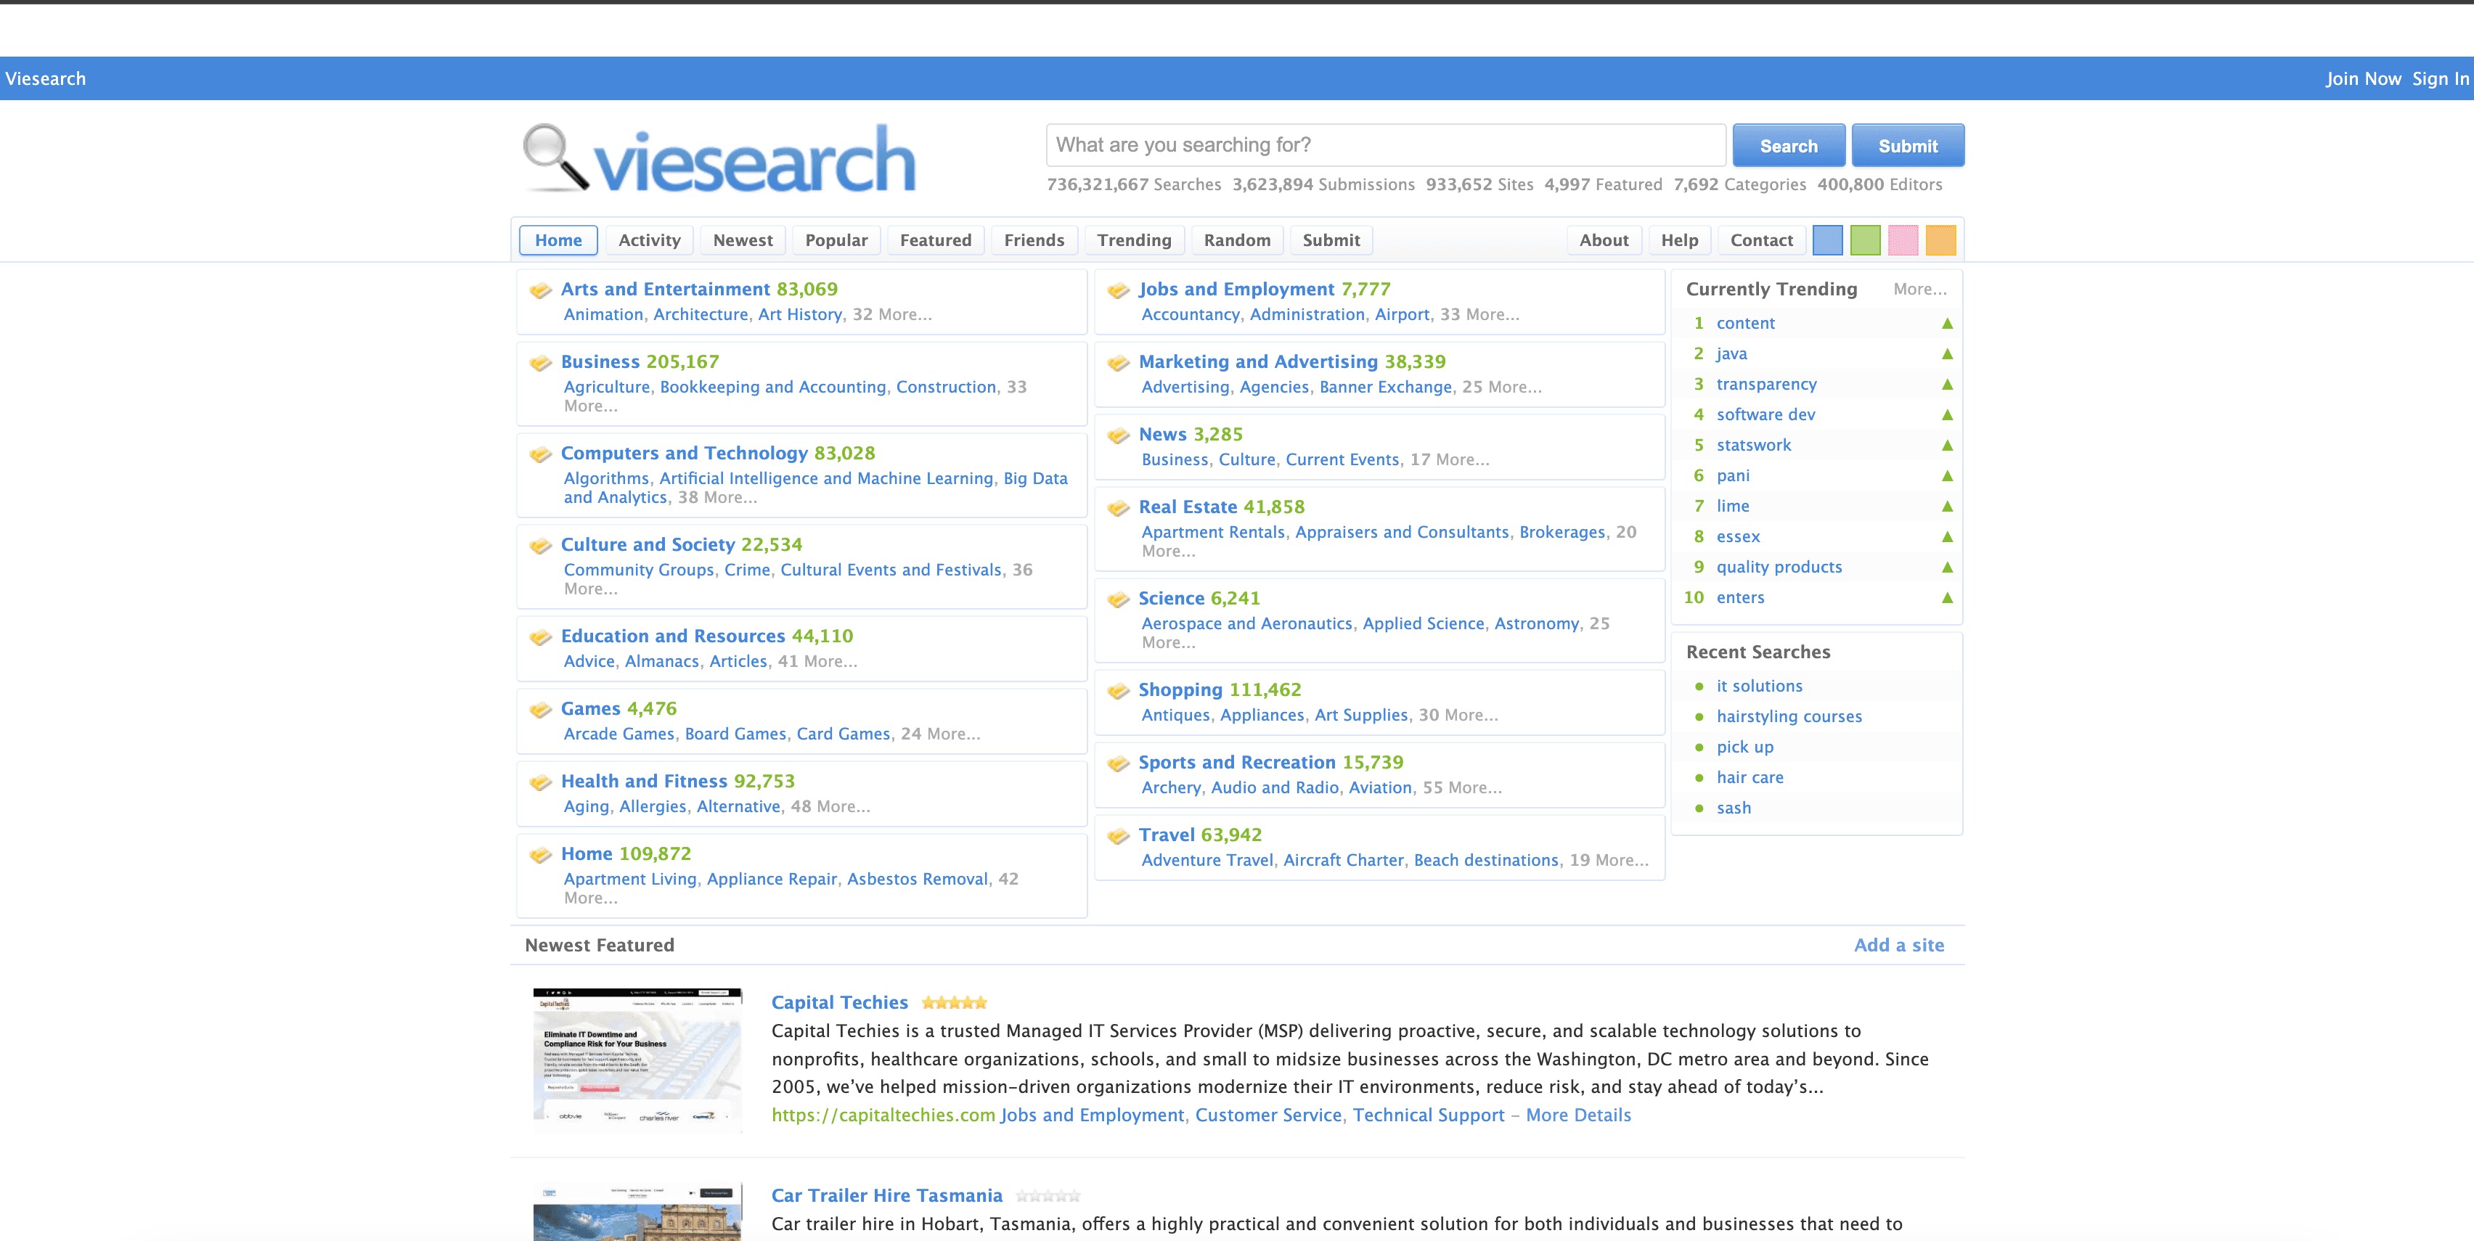Screen dimensions: 2474x1241
Task: Click the folder icon beside Sports and Recreation
Action: point(1118,763)
